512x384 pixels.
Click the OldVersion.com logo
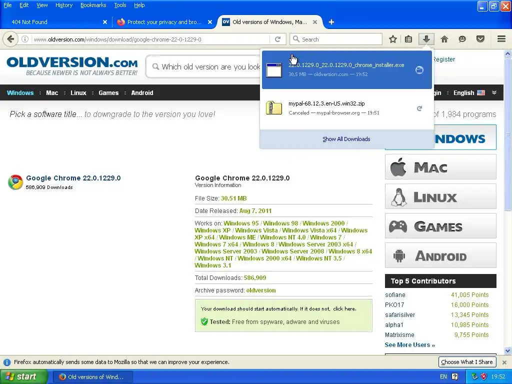pyautogui.click(x=72, y=65)
